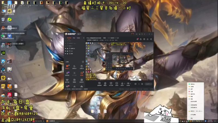Open NetEase Cloud Music desktop icon
The height and width of the screenshot is (123, 218).
point(9,95)
